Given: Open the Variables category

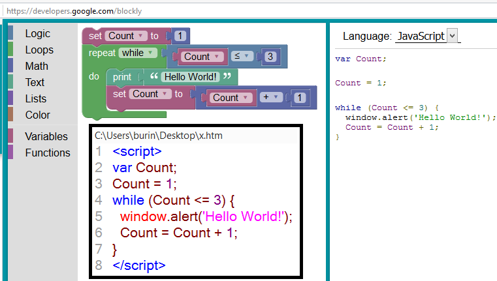Looking at the screenshot, I should [x=46, y=137].
